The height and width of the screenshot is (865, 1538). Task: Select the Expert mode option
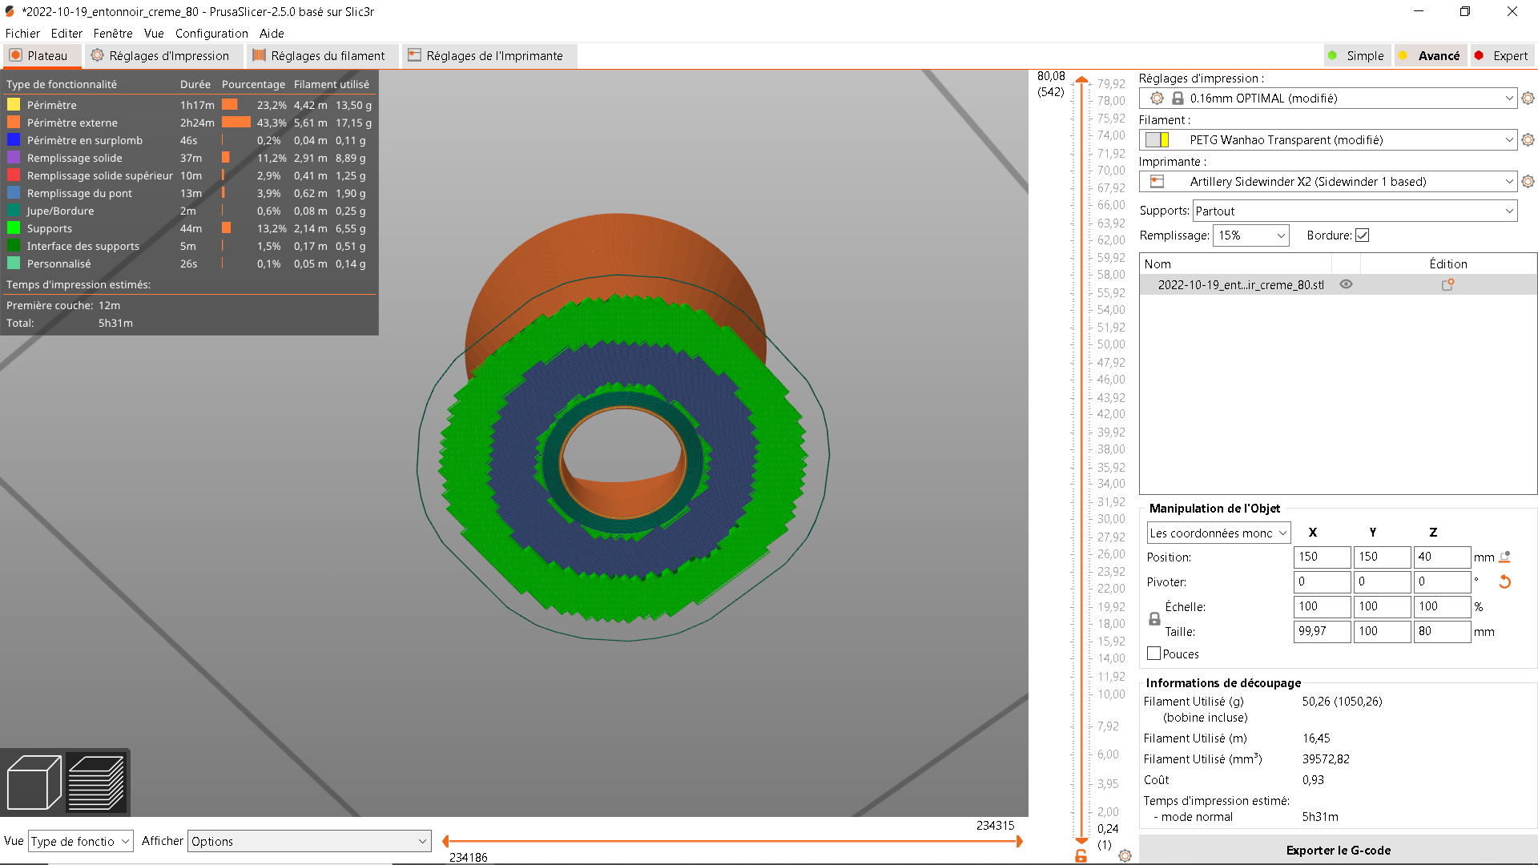coord(1502,56)
